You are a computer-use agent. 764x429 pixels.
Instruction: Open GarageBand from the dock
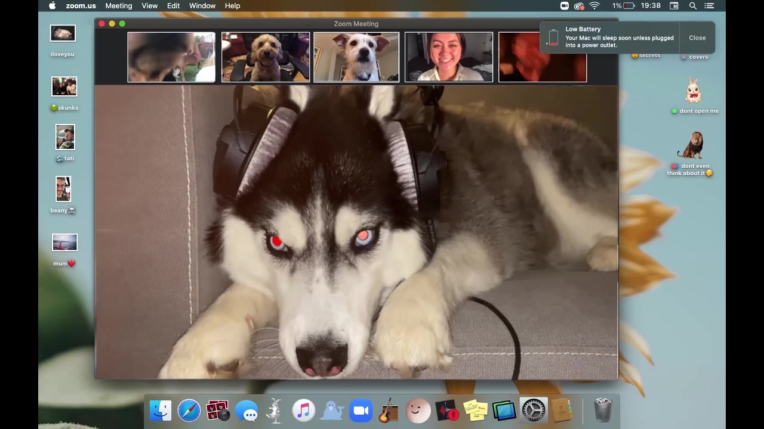(x=389, y=411)
